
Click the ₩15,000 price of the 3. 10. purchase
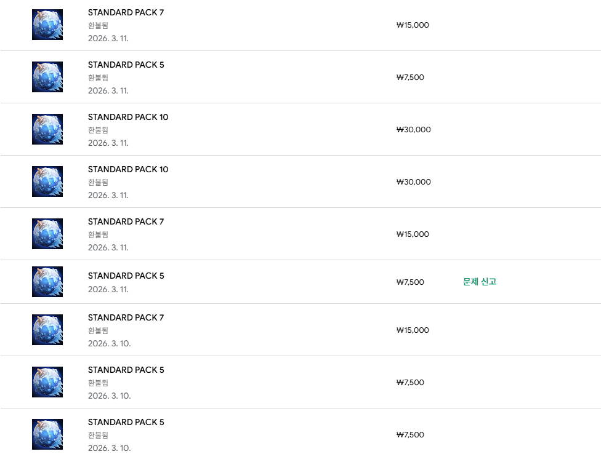413,330
